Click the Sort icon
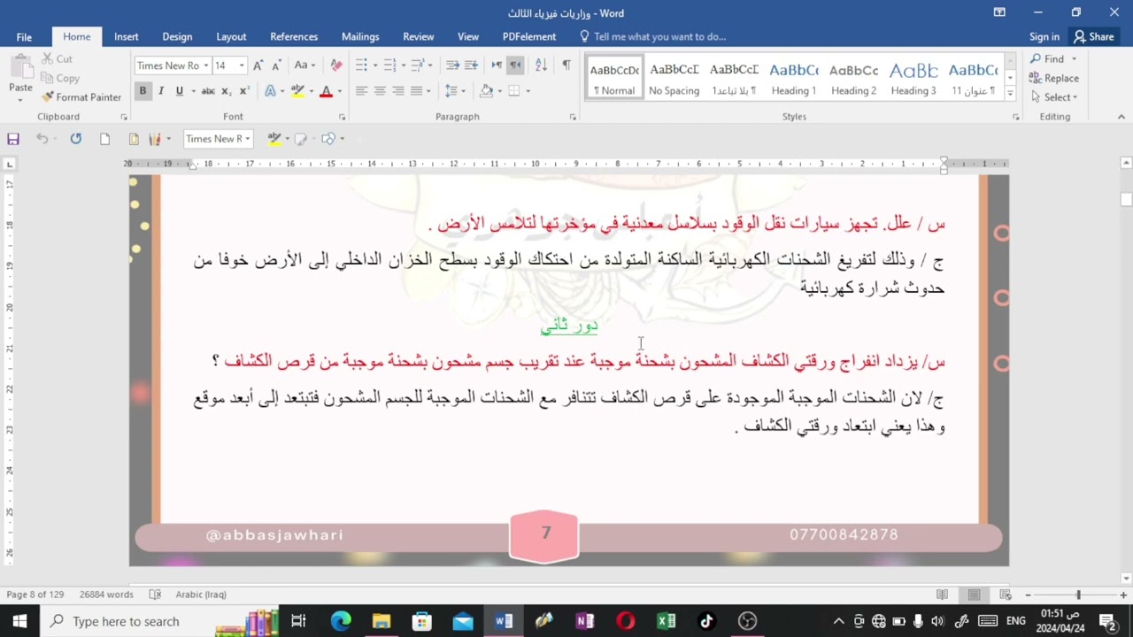 click(x=541, y=65)
